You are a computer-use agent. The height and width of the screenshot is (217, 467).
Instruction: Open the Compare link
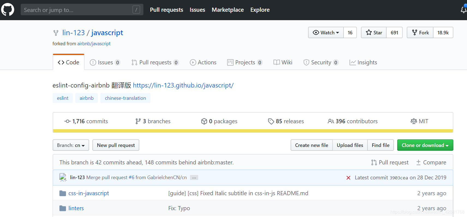tap(431, 162)
